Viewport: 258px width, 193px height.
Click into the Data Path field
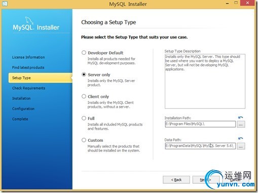(200, 146)
